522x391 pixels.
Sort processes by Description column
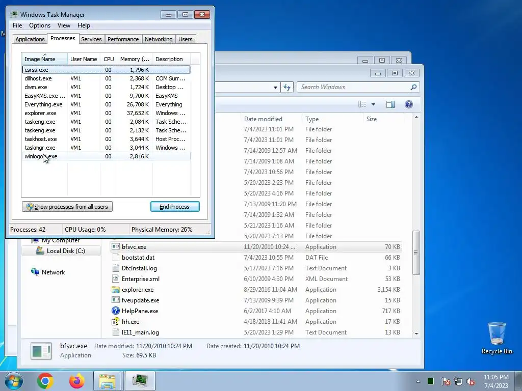[x=171, y=59]
